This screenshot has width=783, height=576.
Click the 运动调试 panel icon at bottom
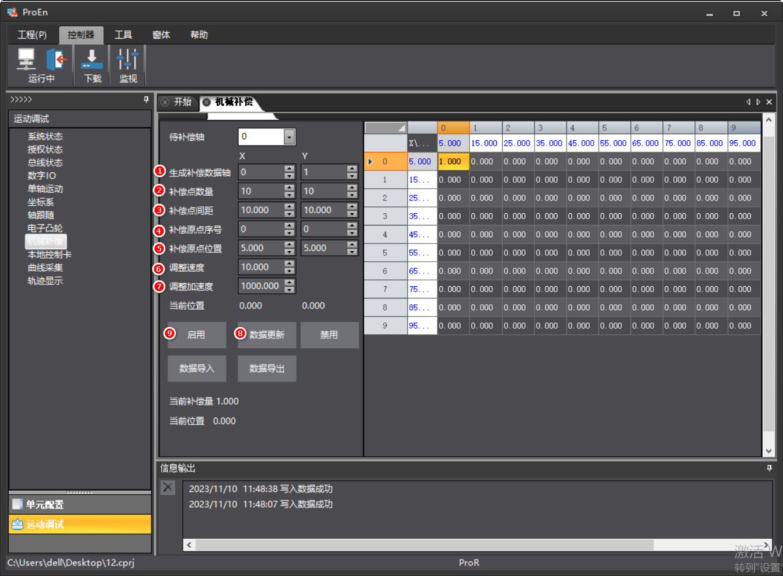pyautogui.click(x=18, y=524)
